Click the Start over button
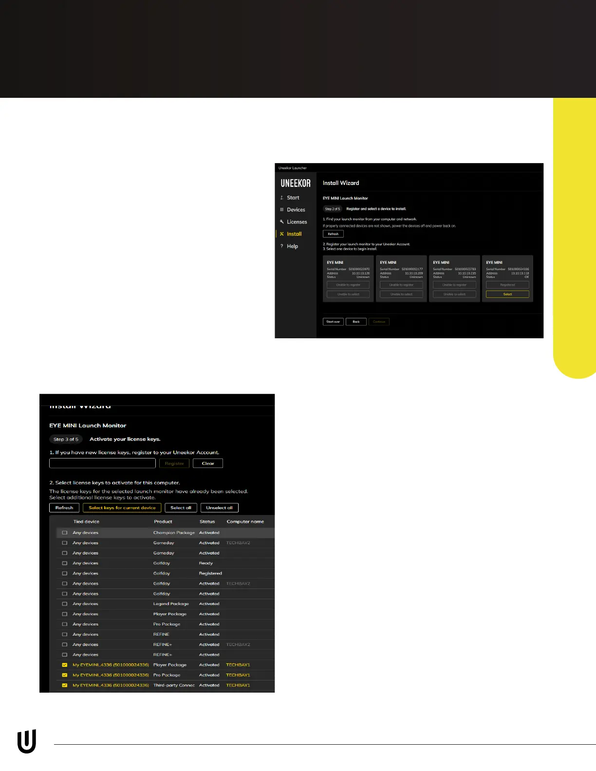Image resolution: width=596 pixels, height=771 pixels. 333,322
